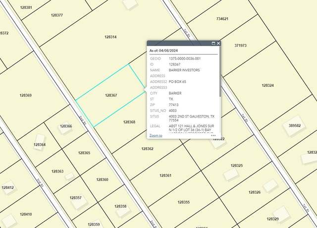Viewport: 317px width, 228px height.
Task: Click the situs address 4003 2ND ST GALVESTON
Action: coord(192,118)
